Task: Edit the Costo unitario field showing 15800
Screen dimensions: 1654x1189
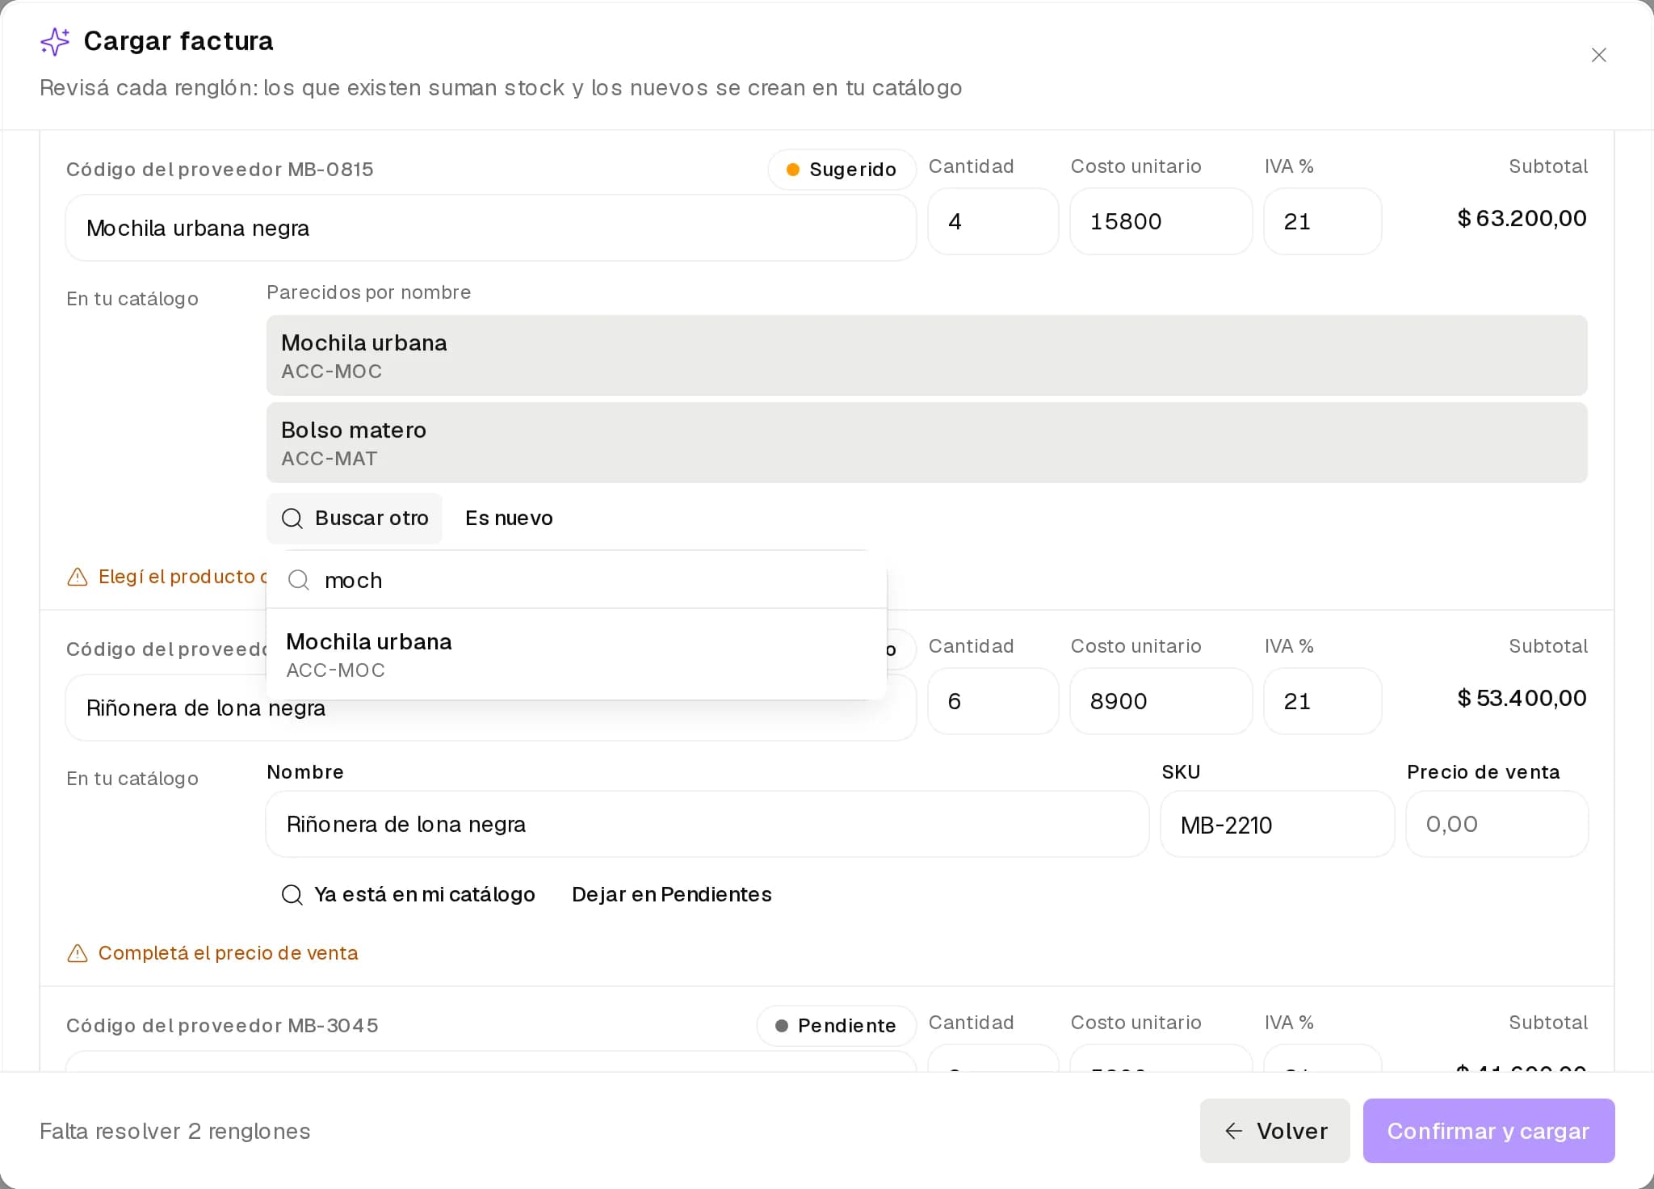Action: tap(1161, 221)
